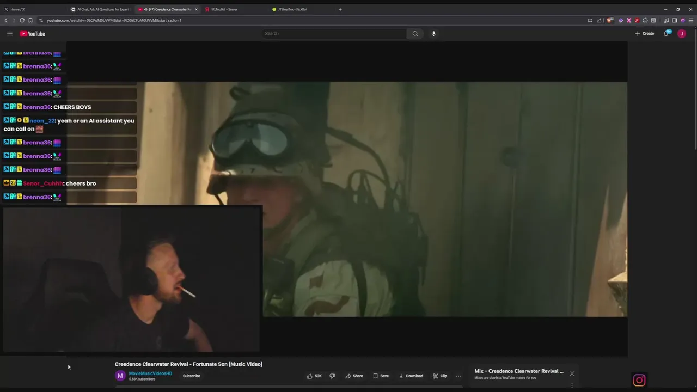The height and width of the screenshot is (392, 697).
Task: Save the video to a playlist
Action: (381, 376)
